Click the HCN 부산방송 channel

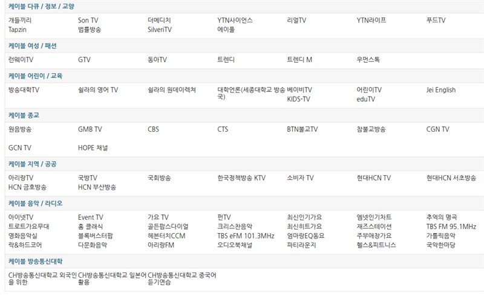coord(97,187)
